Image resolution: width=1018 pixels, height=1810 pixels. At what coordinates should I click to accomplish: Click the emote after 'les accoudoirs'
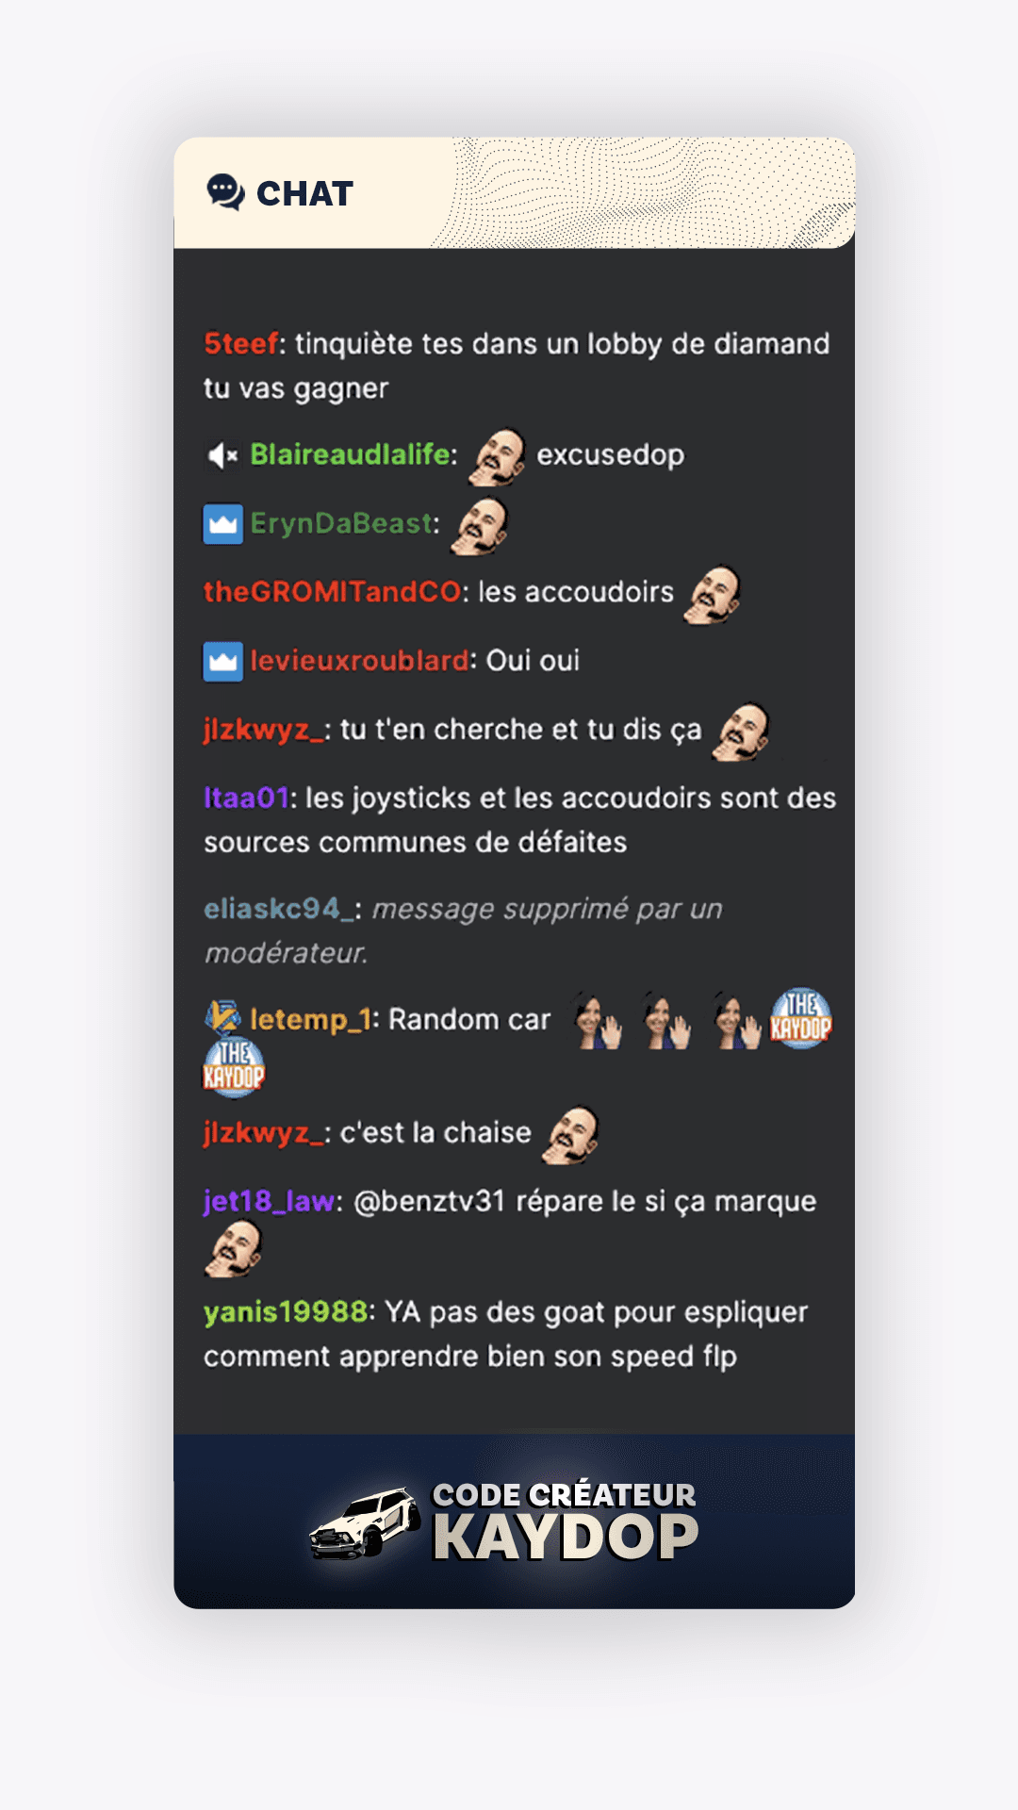(713, 594)
